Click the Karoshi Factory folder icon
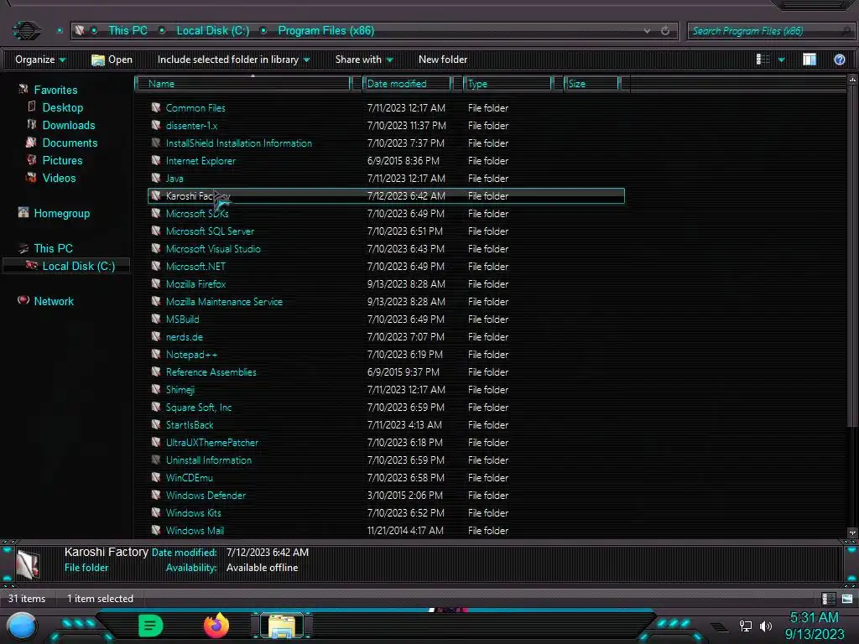859x644 pixels. (156, 195)
